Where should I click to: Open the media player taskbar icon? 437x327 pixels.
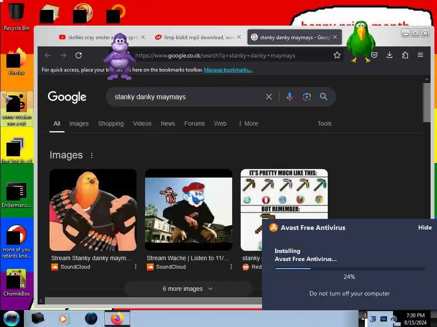click(64, 318)
